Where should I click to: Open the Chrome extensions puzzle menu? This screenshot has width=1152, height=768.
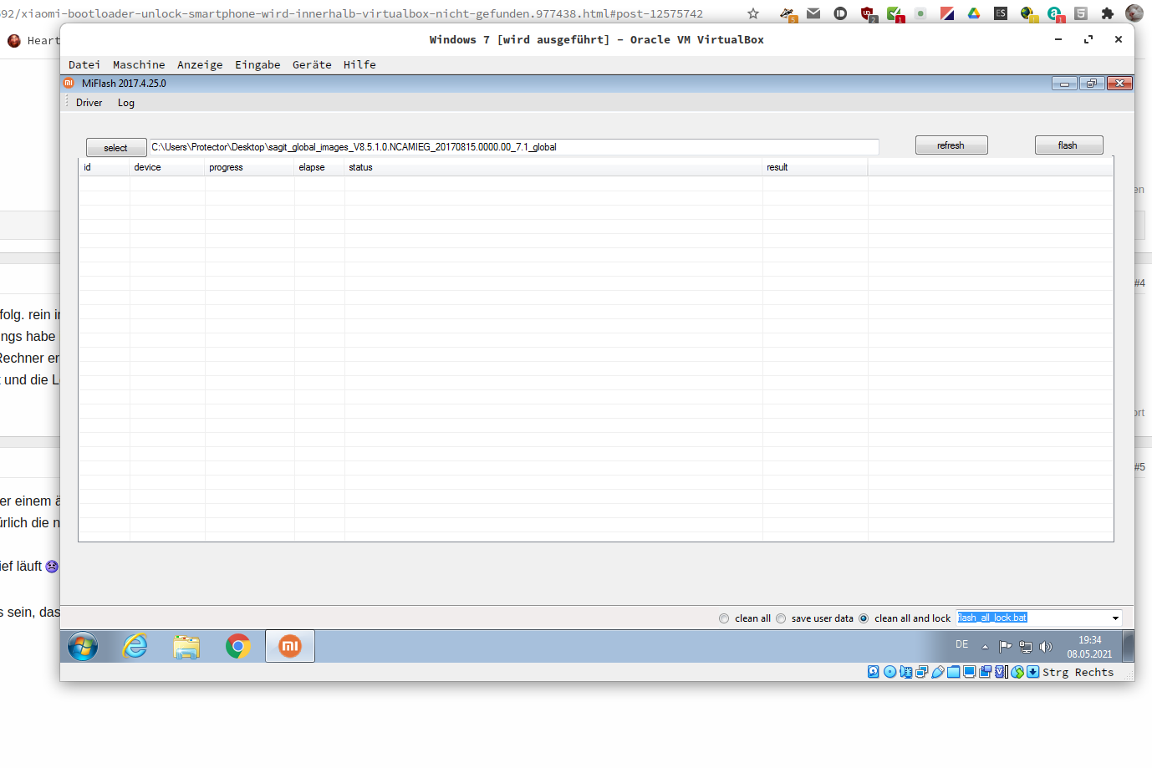pyautogui.click(x=1108, y=13)
